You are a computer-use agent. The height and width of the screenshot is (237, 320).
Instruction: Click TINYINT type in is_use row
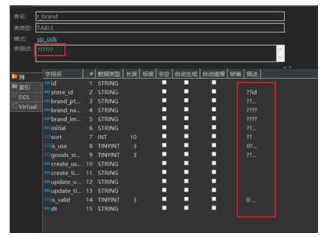tap(109, 146)
